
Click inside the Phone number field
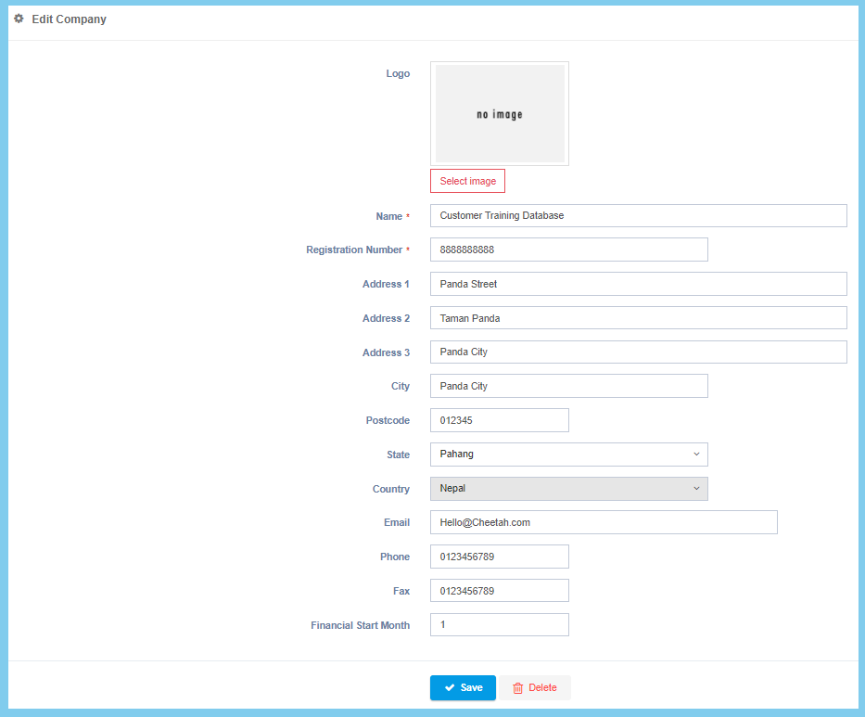point(499,557)
